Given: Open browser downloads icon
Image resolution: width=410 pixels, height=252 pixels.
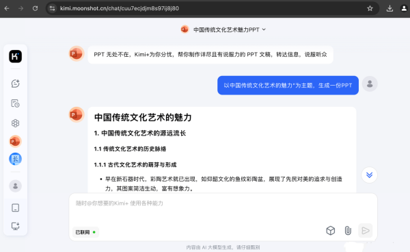Looking at the screenshot, I should [389, 8].
